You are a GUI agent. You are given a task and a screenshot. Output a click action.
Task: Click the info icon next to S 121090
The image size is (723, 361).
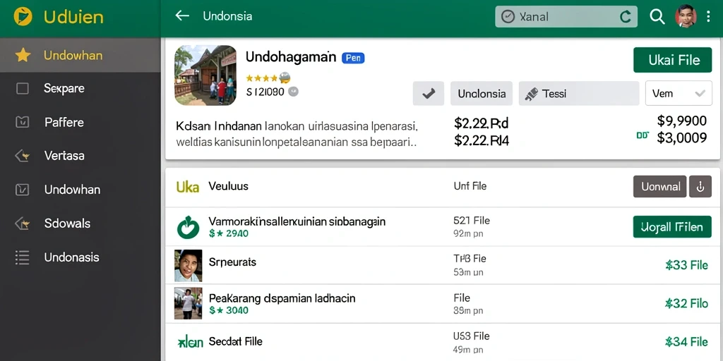(x=293, y=92)
